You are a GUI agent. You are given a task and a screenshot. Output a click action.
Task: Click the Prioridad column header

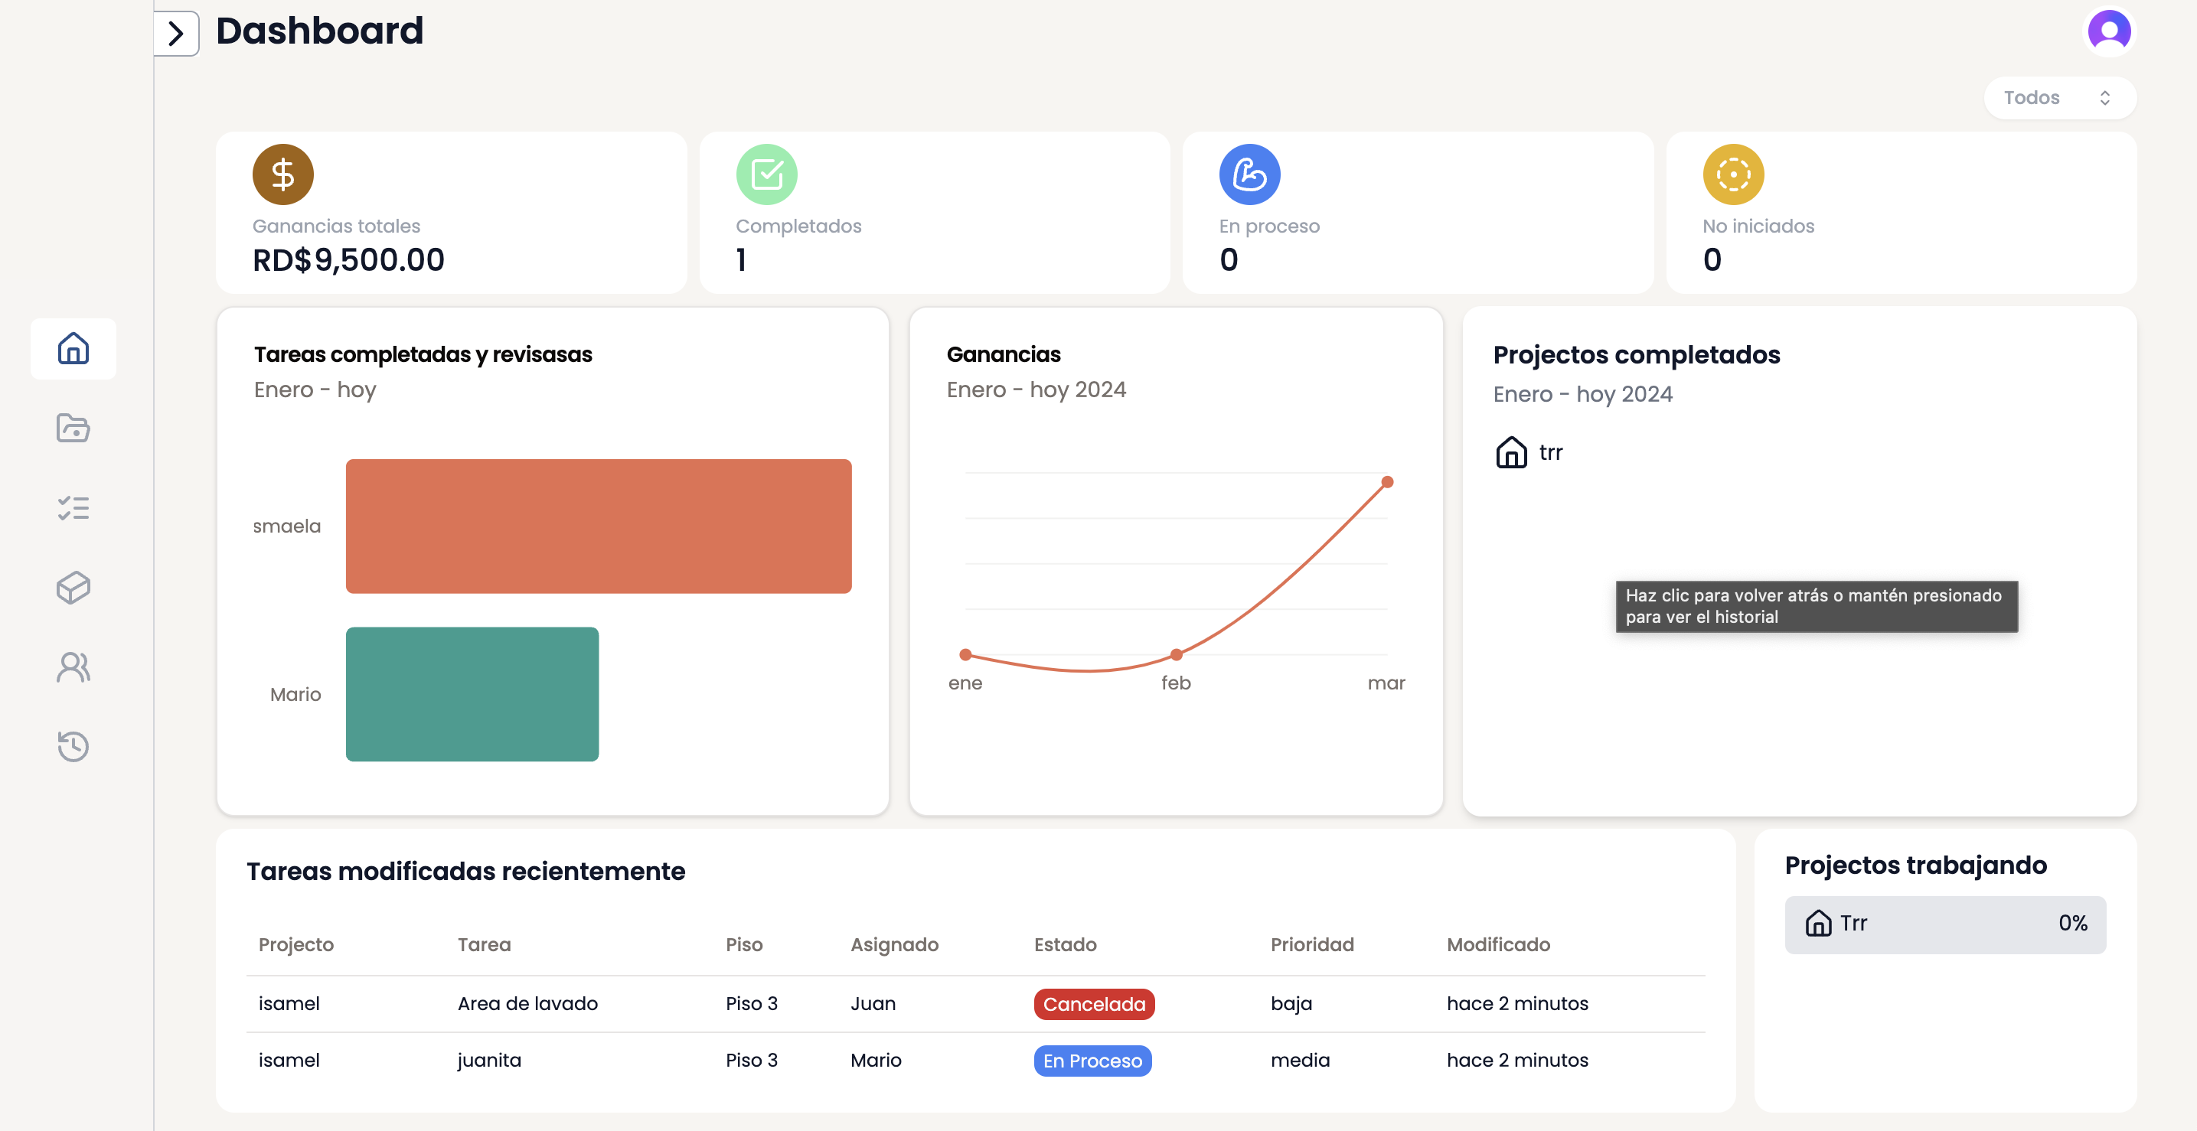[x=1312, y=944]
